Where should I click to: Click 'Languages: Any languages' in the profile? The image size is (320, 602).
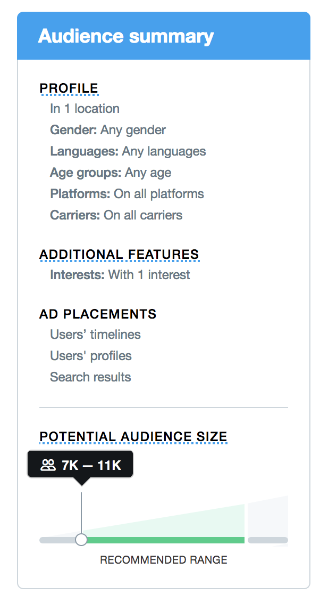128,151
